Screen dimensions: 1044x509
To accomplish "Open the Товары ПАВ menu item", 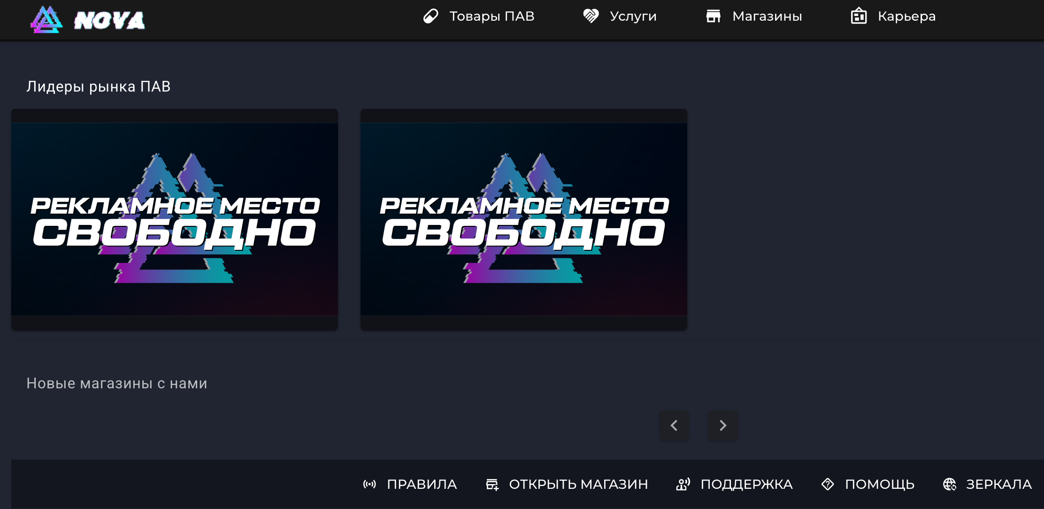I will coord(492,15).
